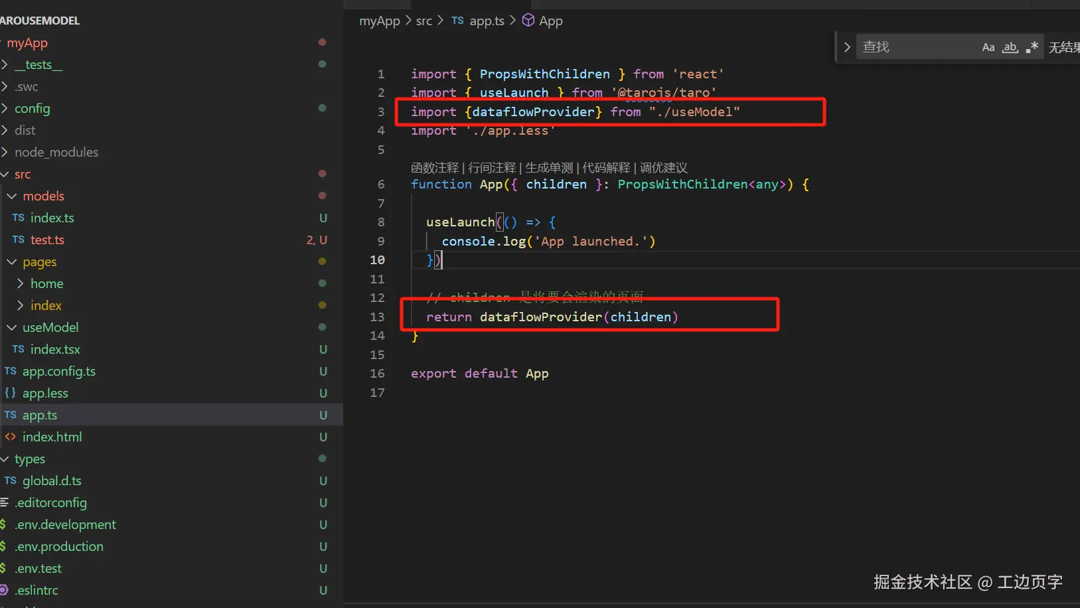The width and height of the screenshot is (1080, 608).
Task: Click myApp in the breadcrumb path
Action: point(380,21)
